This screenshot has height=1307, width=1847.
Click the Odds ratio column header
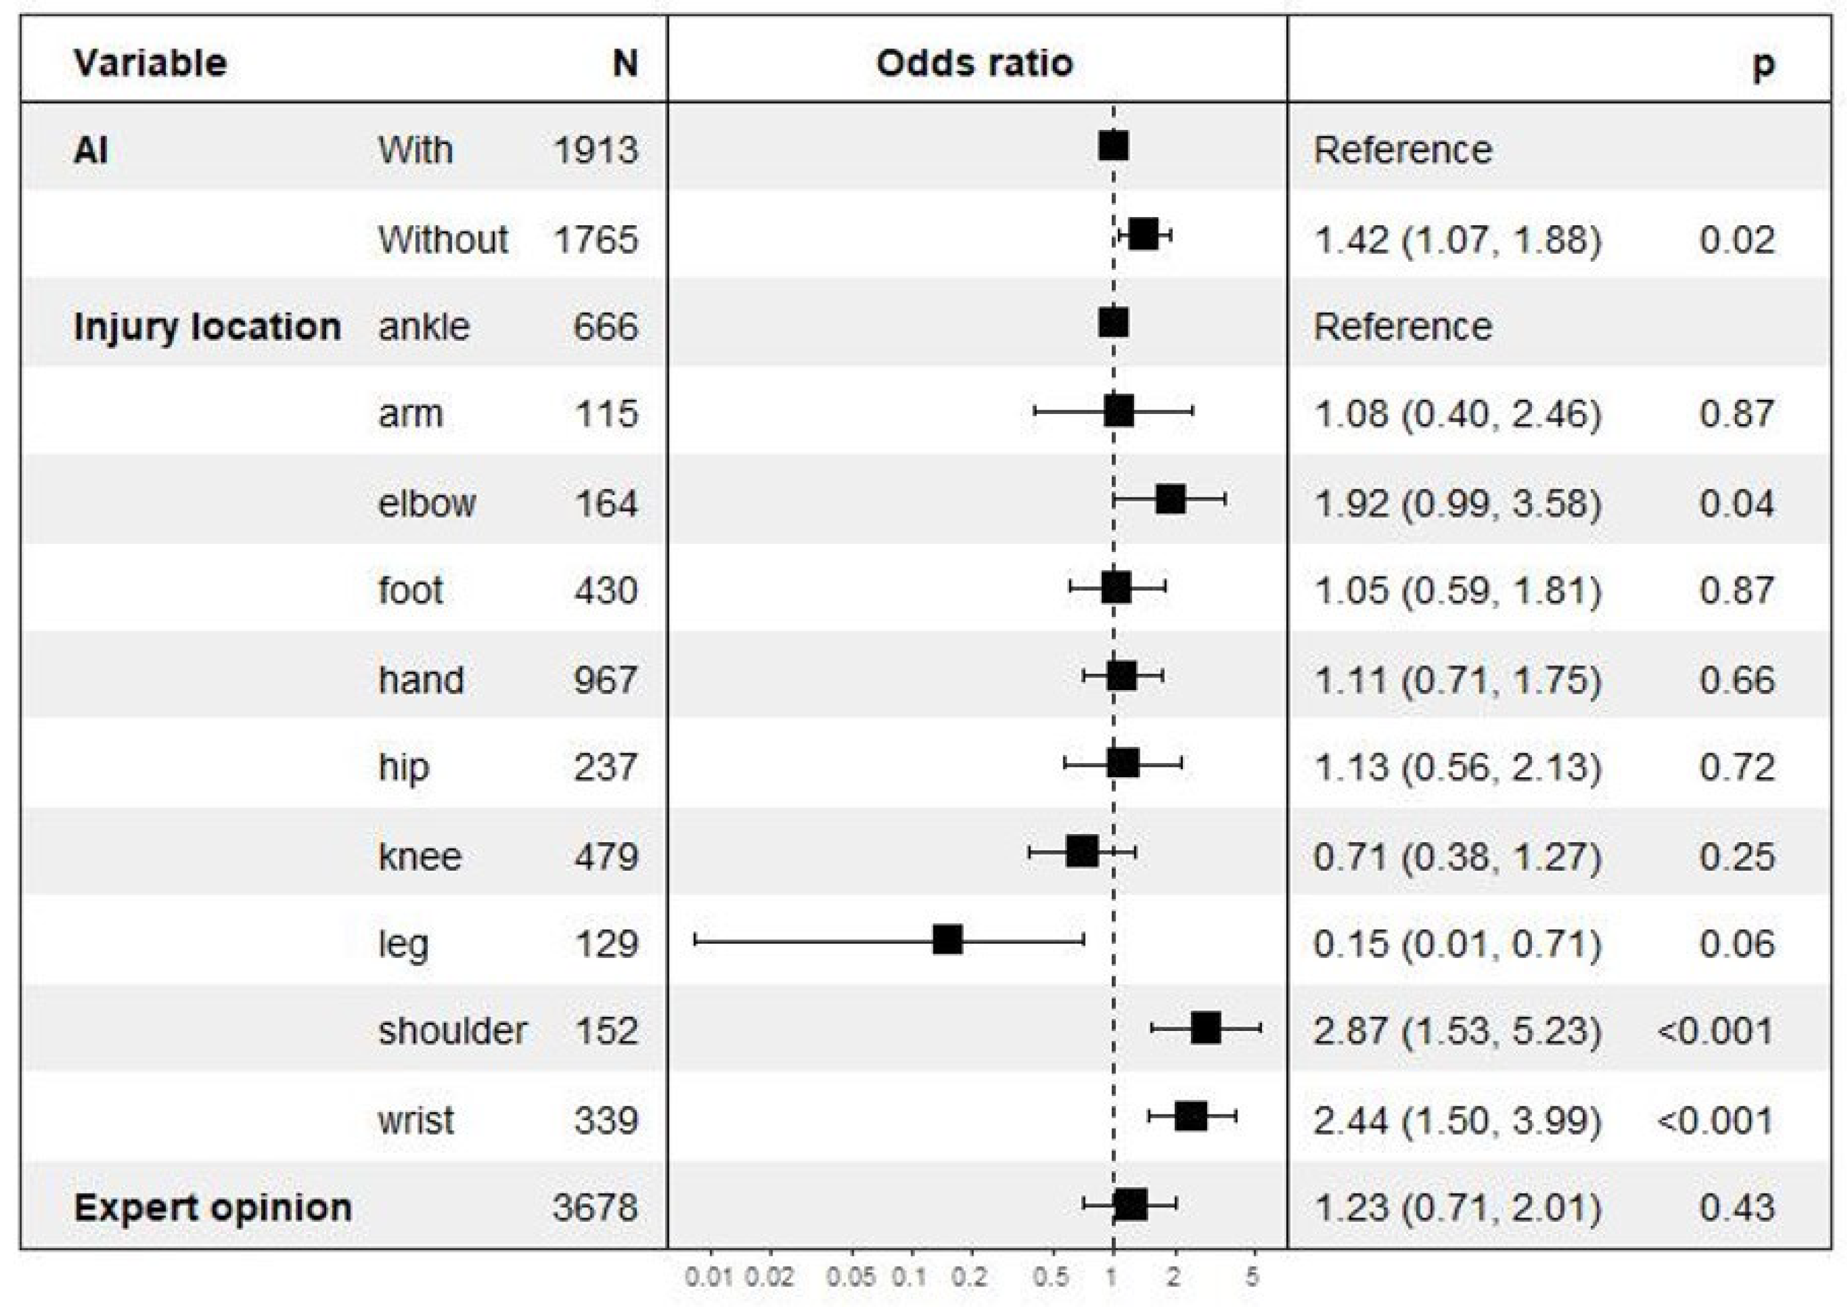pyautogui.click(x=974, y=63)
